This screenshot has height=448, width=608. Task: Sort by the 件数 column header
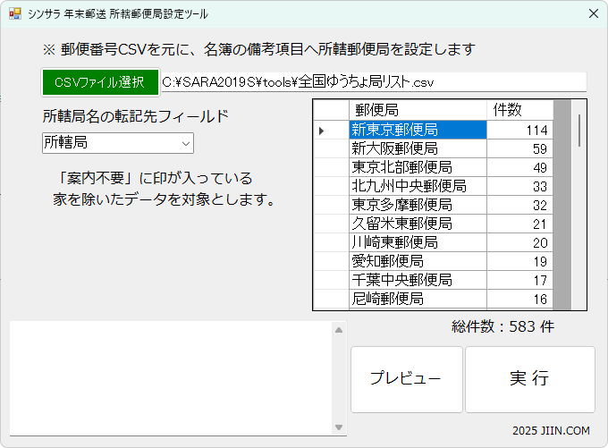coord(519,109)
